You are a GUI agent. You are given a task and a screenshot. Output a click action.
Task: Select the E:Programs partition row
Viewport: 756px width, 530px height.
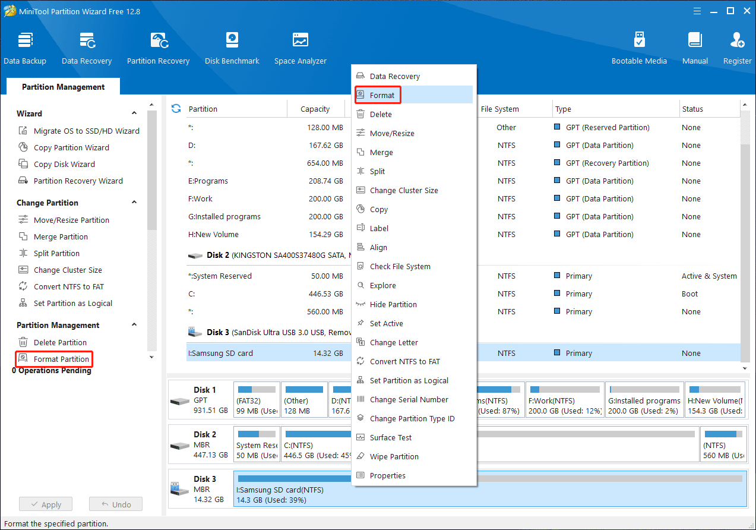click(464, 181)
